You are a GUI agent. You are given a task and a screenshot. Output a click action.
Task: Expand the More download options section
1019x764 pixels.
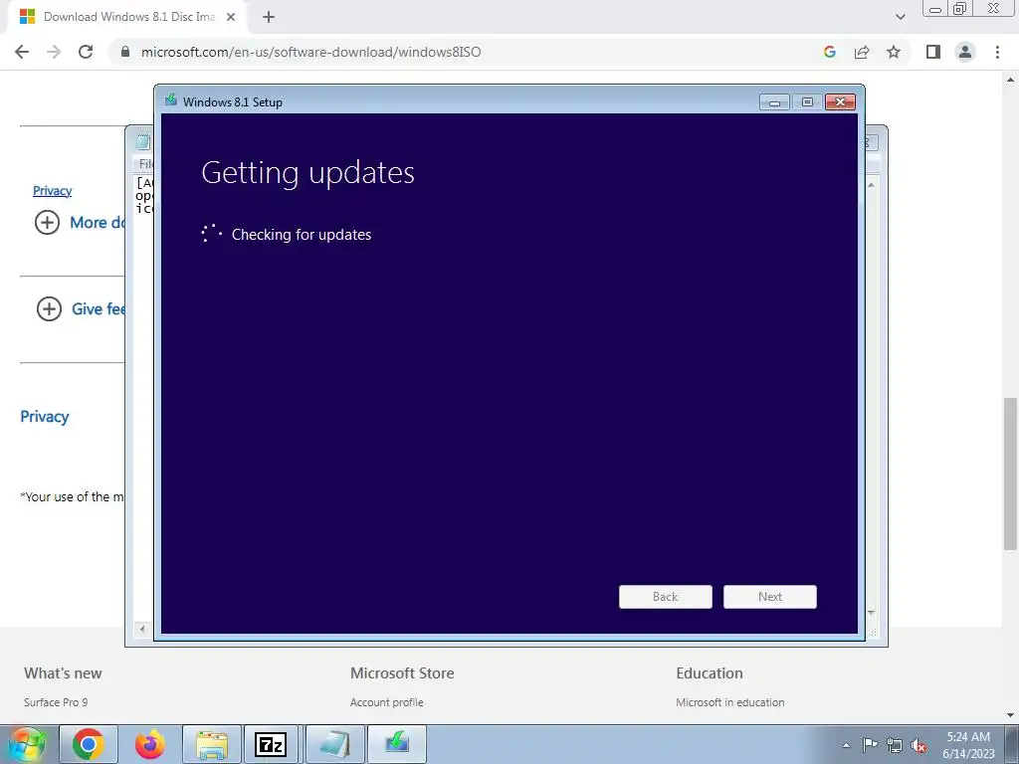(x=47, y=222)
